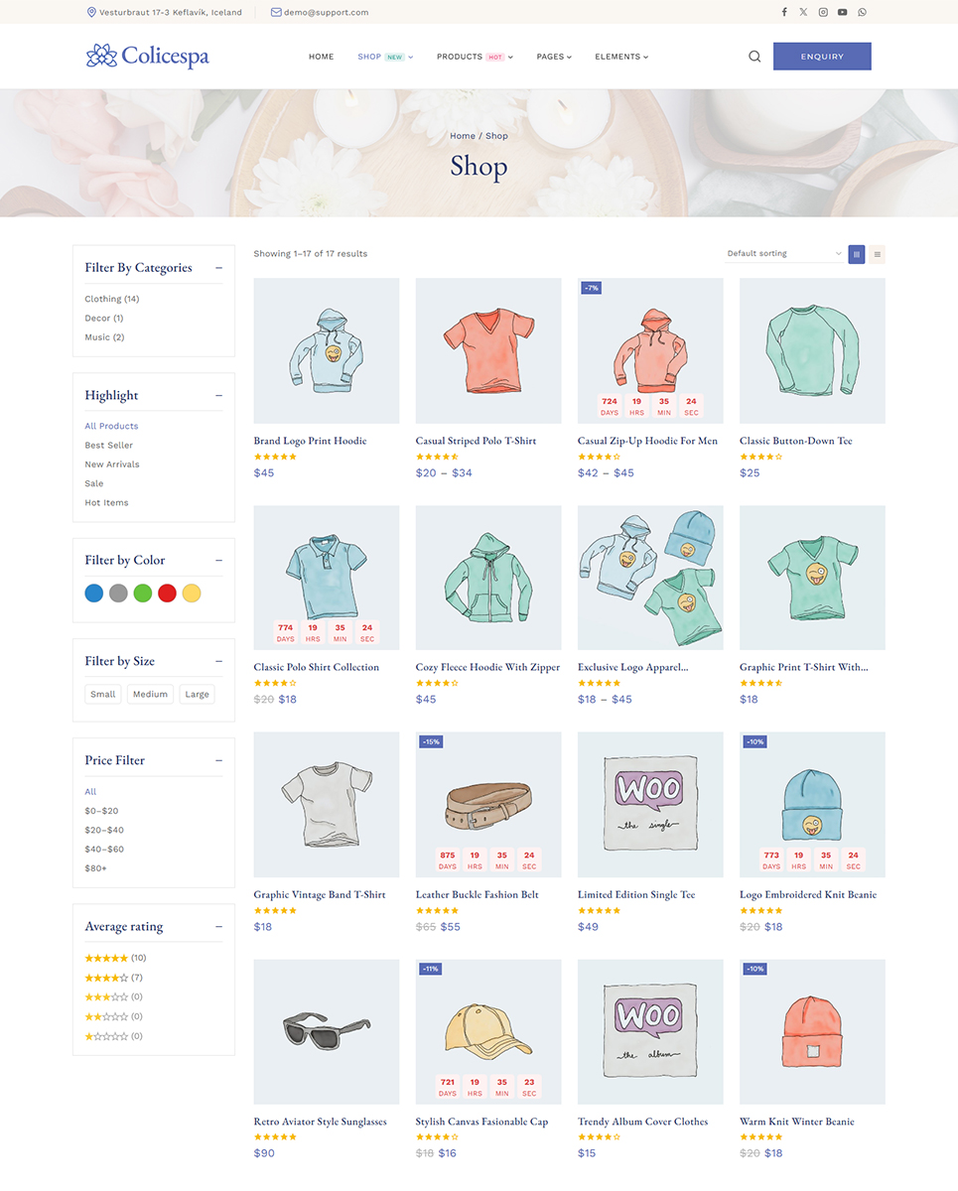Collapse the Price Filter section
Viewport: 958px width, 1191px height.
[x=218, y=760]
